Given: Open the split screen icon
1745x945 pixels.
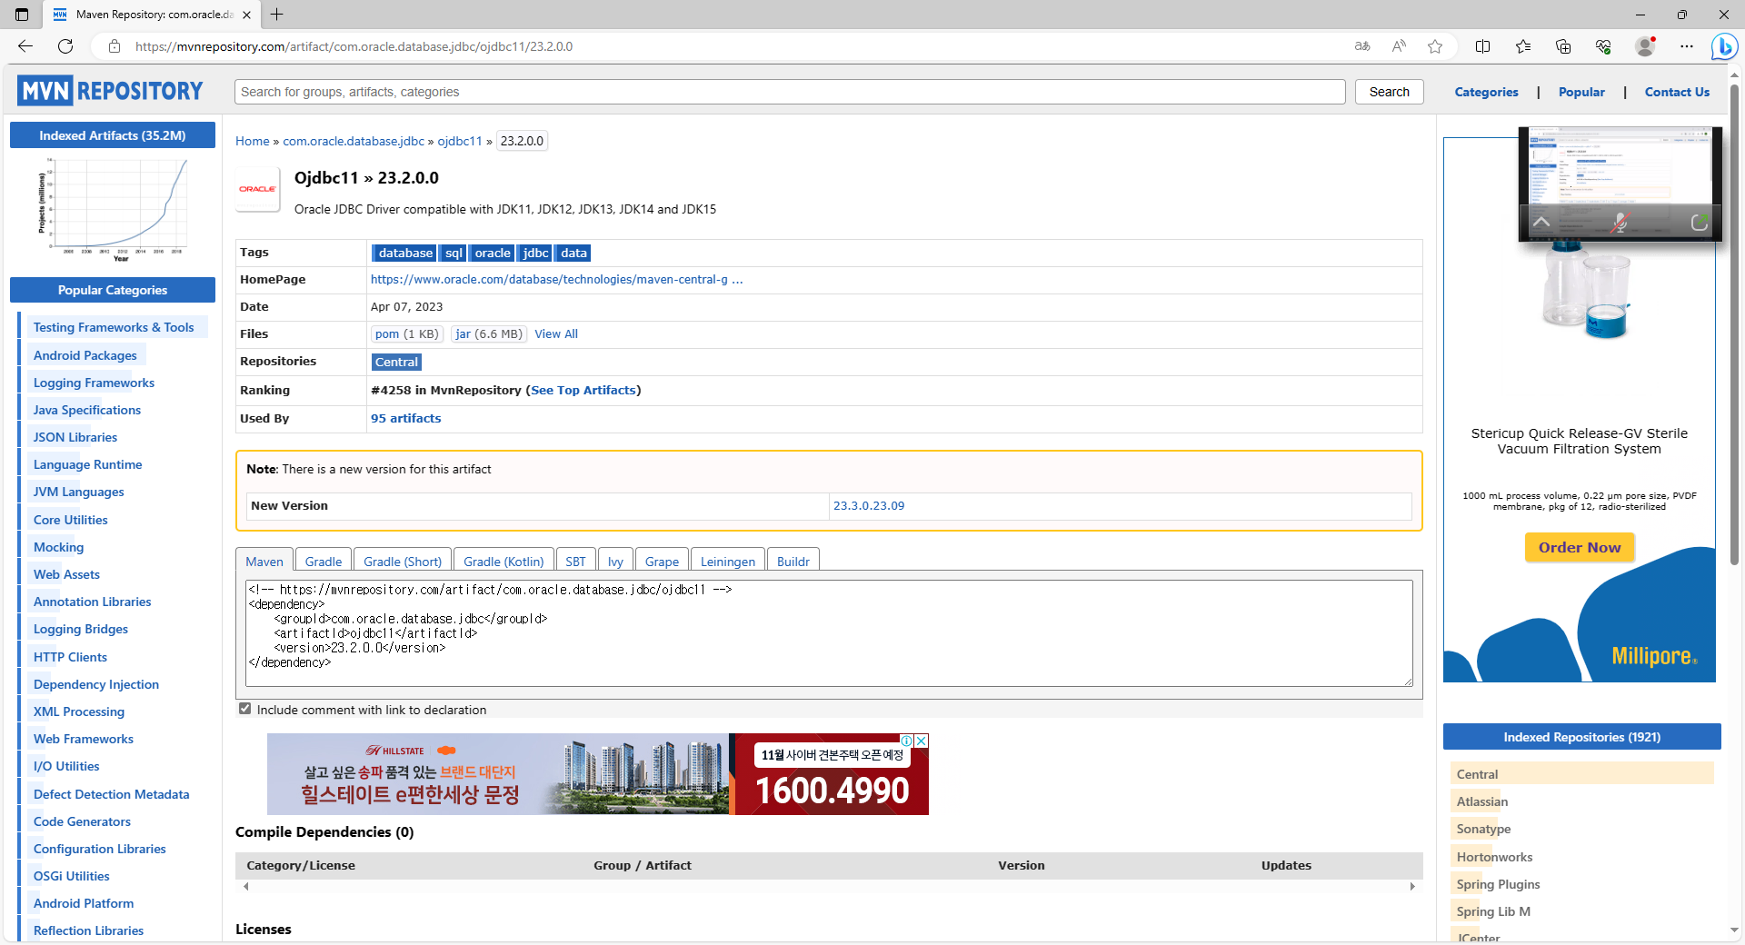Looking at the screenshot, I should tap(1482, 46).
